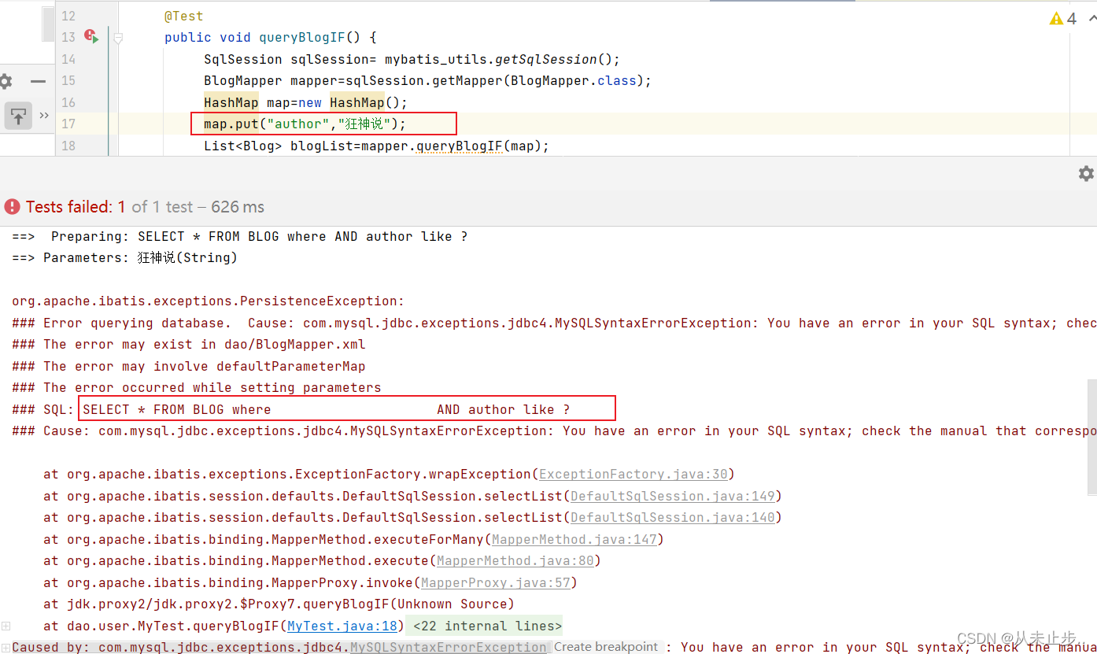
Task: Click 'error occurred while setting parameters' line
Action: tap(197, 387)
